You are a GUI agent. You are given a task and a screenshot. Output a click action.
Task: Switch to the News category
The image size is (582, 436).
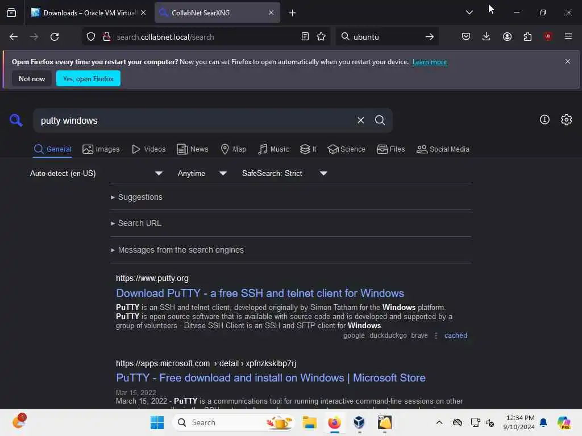tap(192, 149)
